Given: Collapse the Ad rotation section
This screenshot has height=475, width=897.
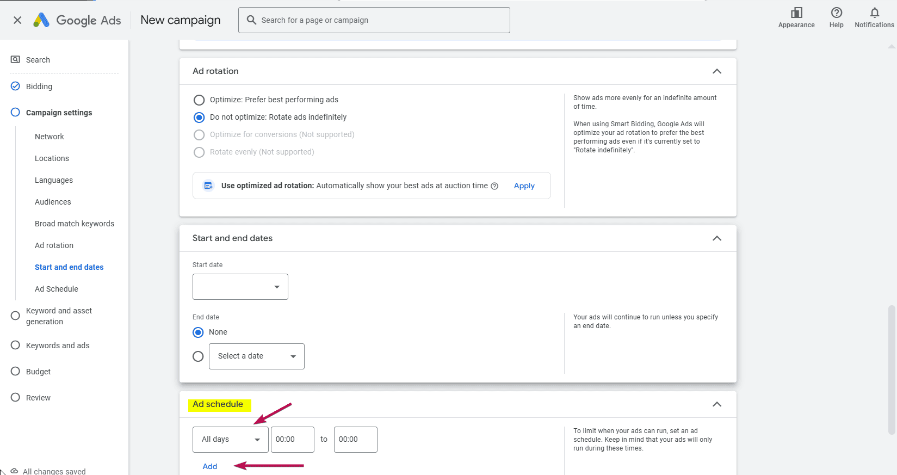Looking at the screenshot, I should [716, 71].
